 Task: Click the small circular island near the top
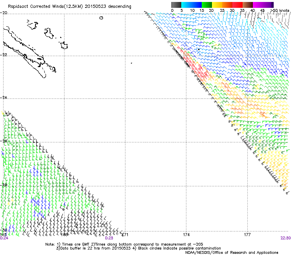coord(101,18)
